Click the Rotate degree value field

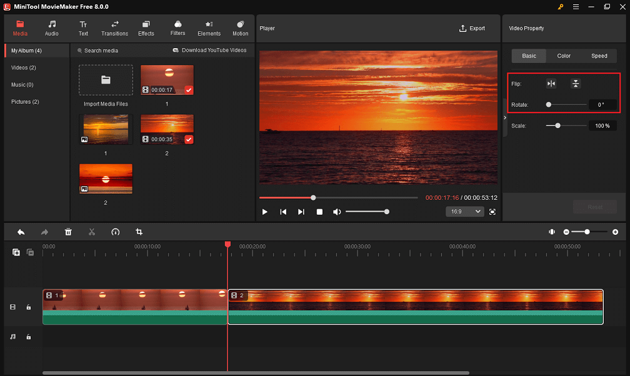pyautogui.click(x=602, y=104)
